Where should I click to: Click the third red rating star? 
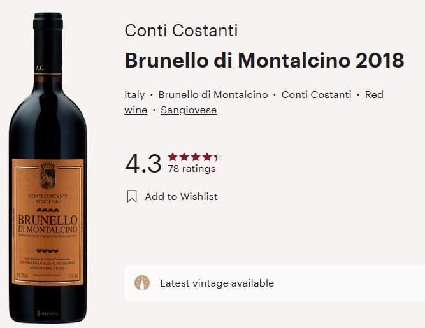(196, 157)
